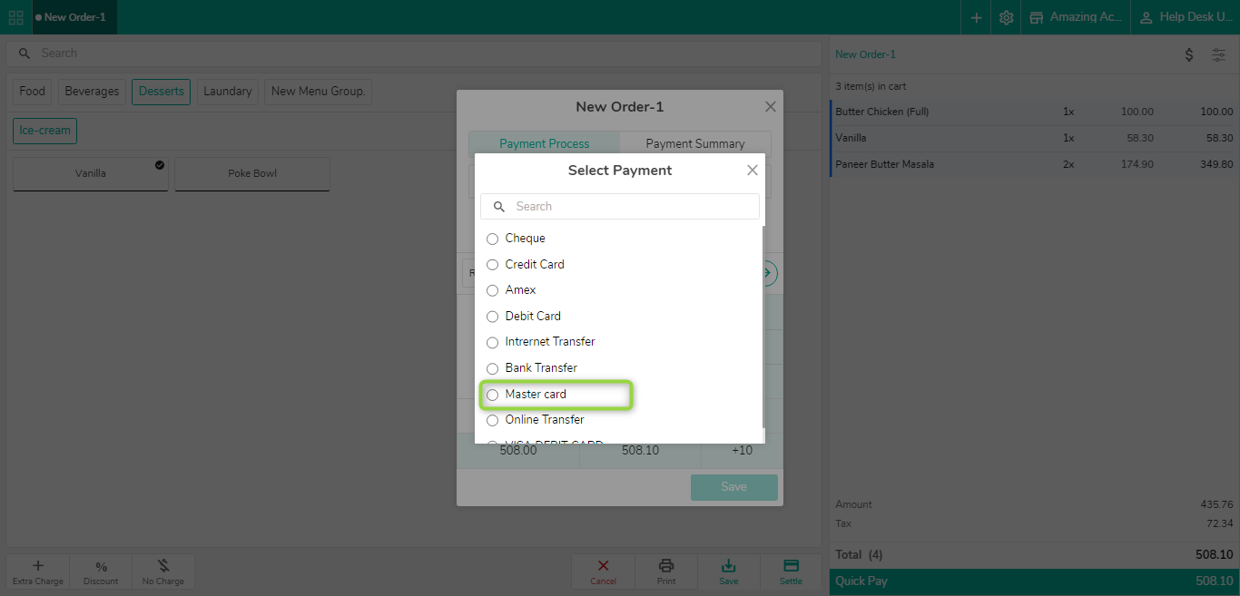Switch to the Payment Process tab
Image resolution: width=1240 pixels, height=596 pixels.
[x=545, y=143]
